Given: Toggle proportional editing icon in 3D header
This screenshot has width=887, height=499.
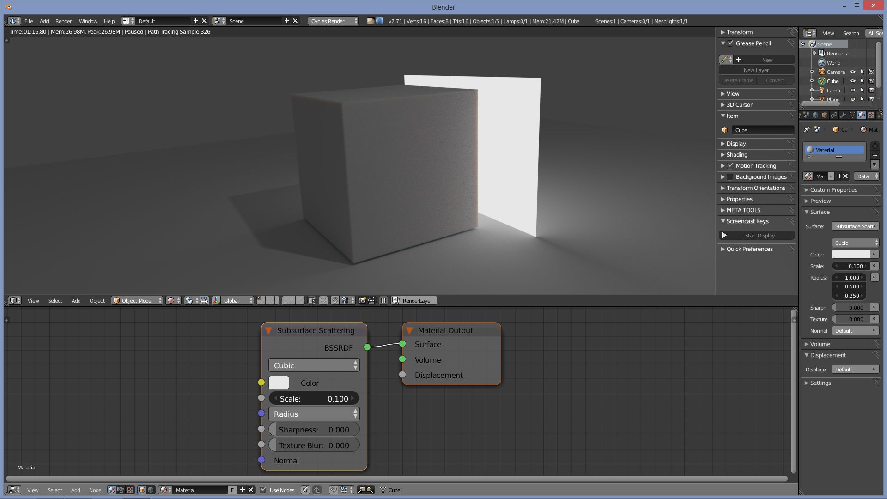Looking at the screenshot, I should point(323,300).
